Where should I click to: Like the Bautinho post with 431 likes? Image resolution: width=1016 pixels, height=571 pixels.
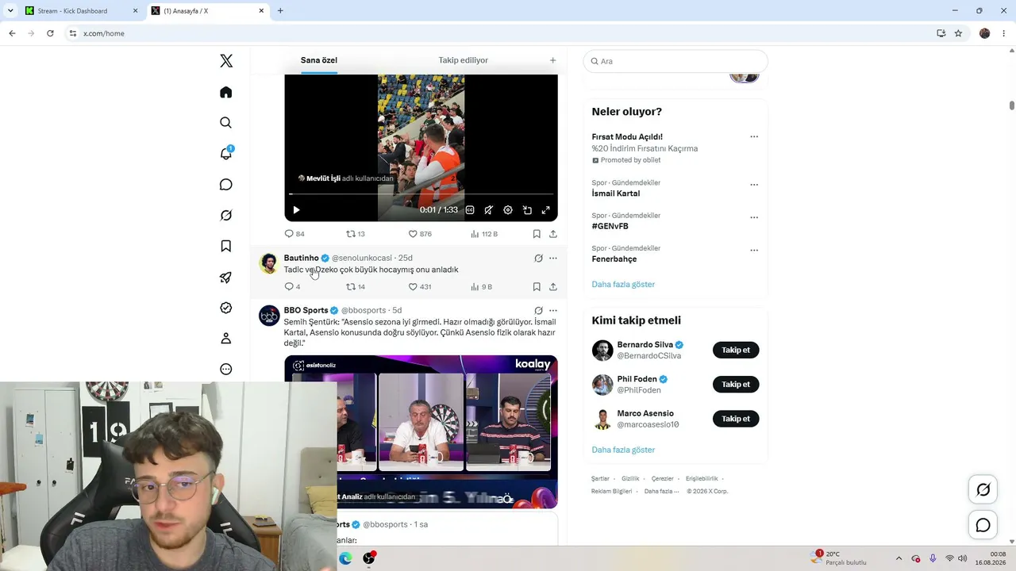[x=420, y=287]
